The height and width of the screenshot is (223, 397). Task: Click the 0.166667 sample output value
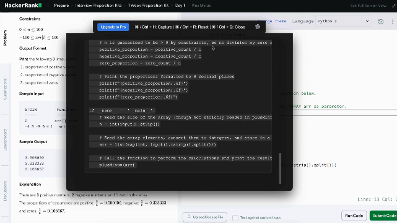point(35,169)
